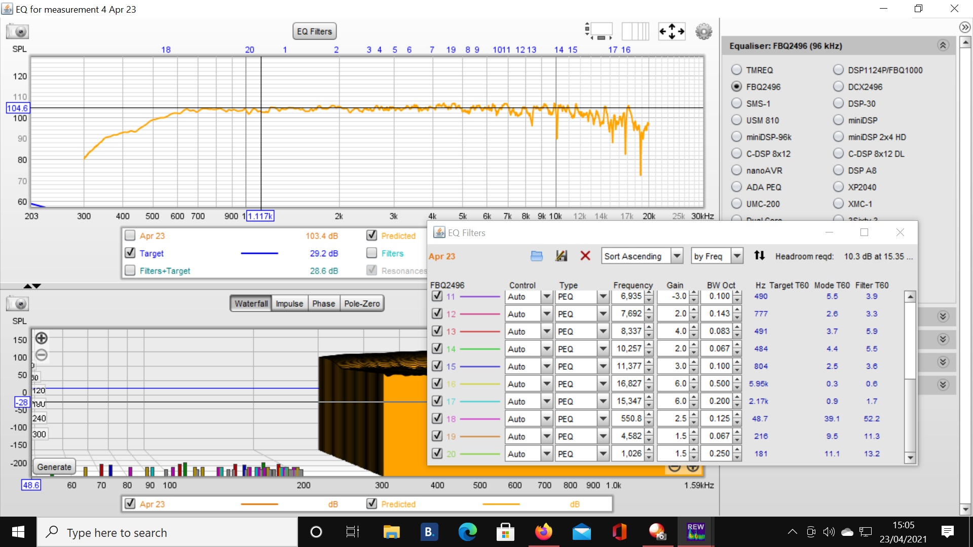
Task: Disable filter 12 checkbox
Action: pyautogui.click(x=437, y=314)
